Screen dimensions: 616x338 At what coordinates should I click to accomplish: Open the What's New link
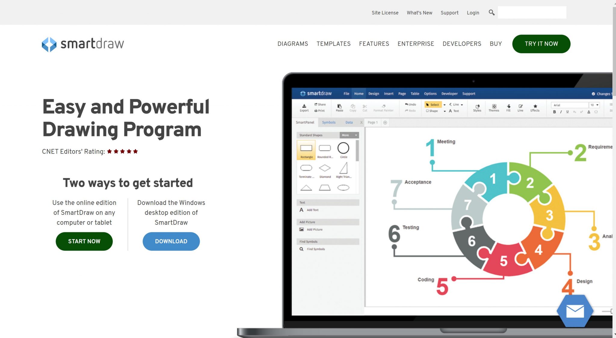419,13
